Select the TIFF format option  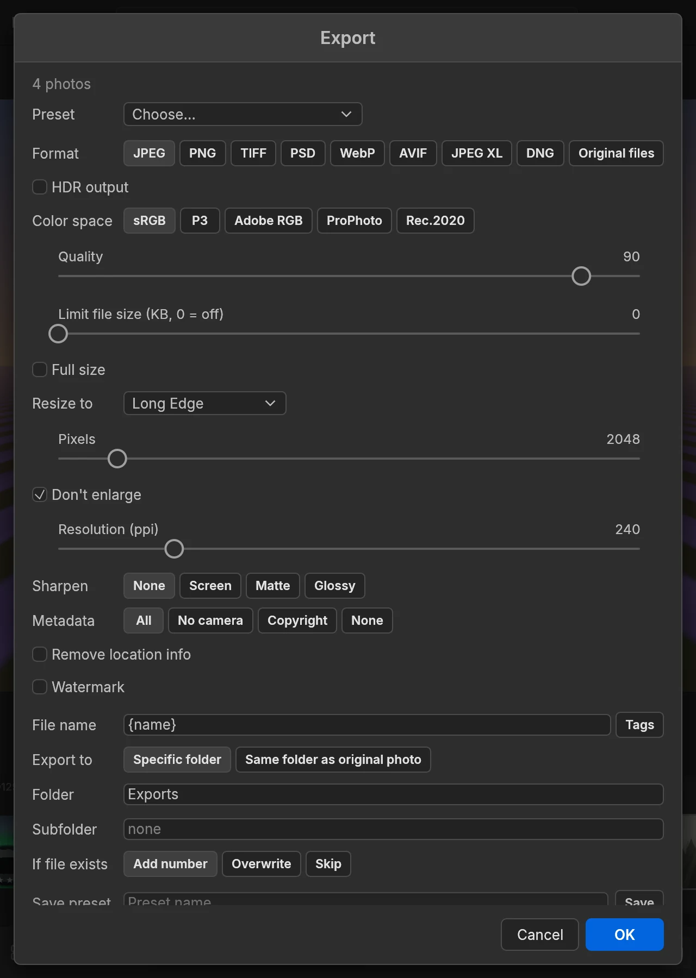pos(253,153)
